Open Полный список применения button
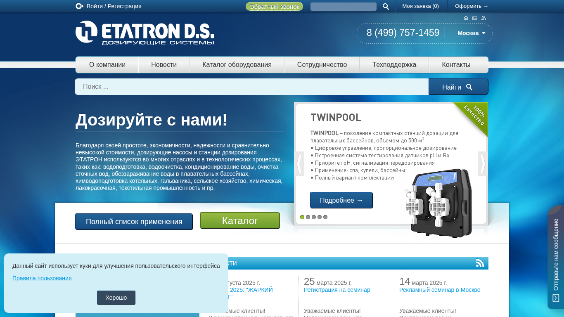 pos(134,222)
